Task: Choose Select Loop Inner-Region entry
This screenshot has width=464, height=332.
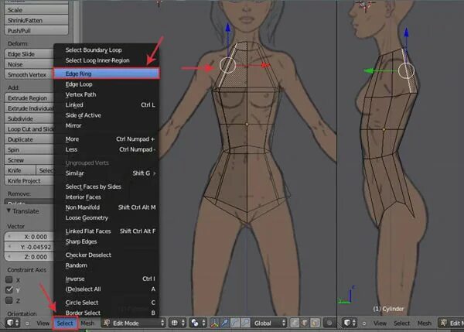Action: [x=106, y=60]
